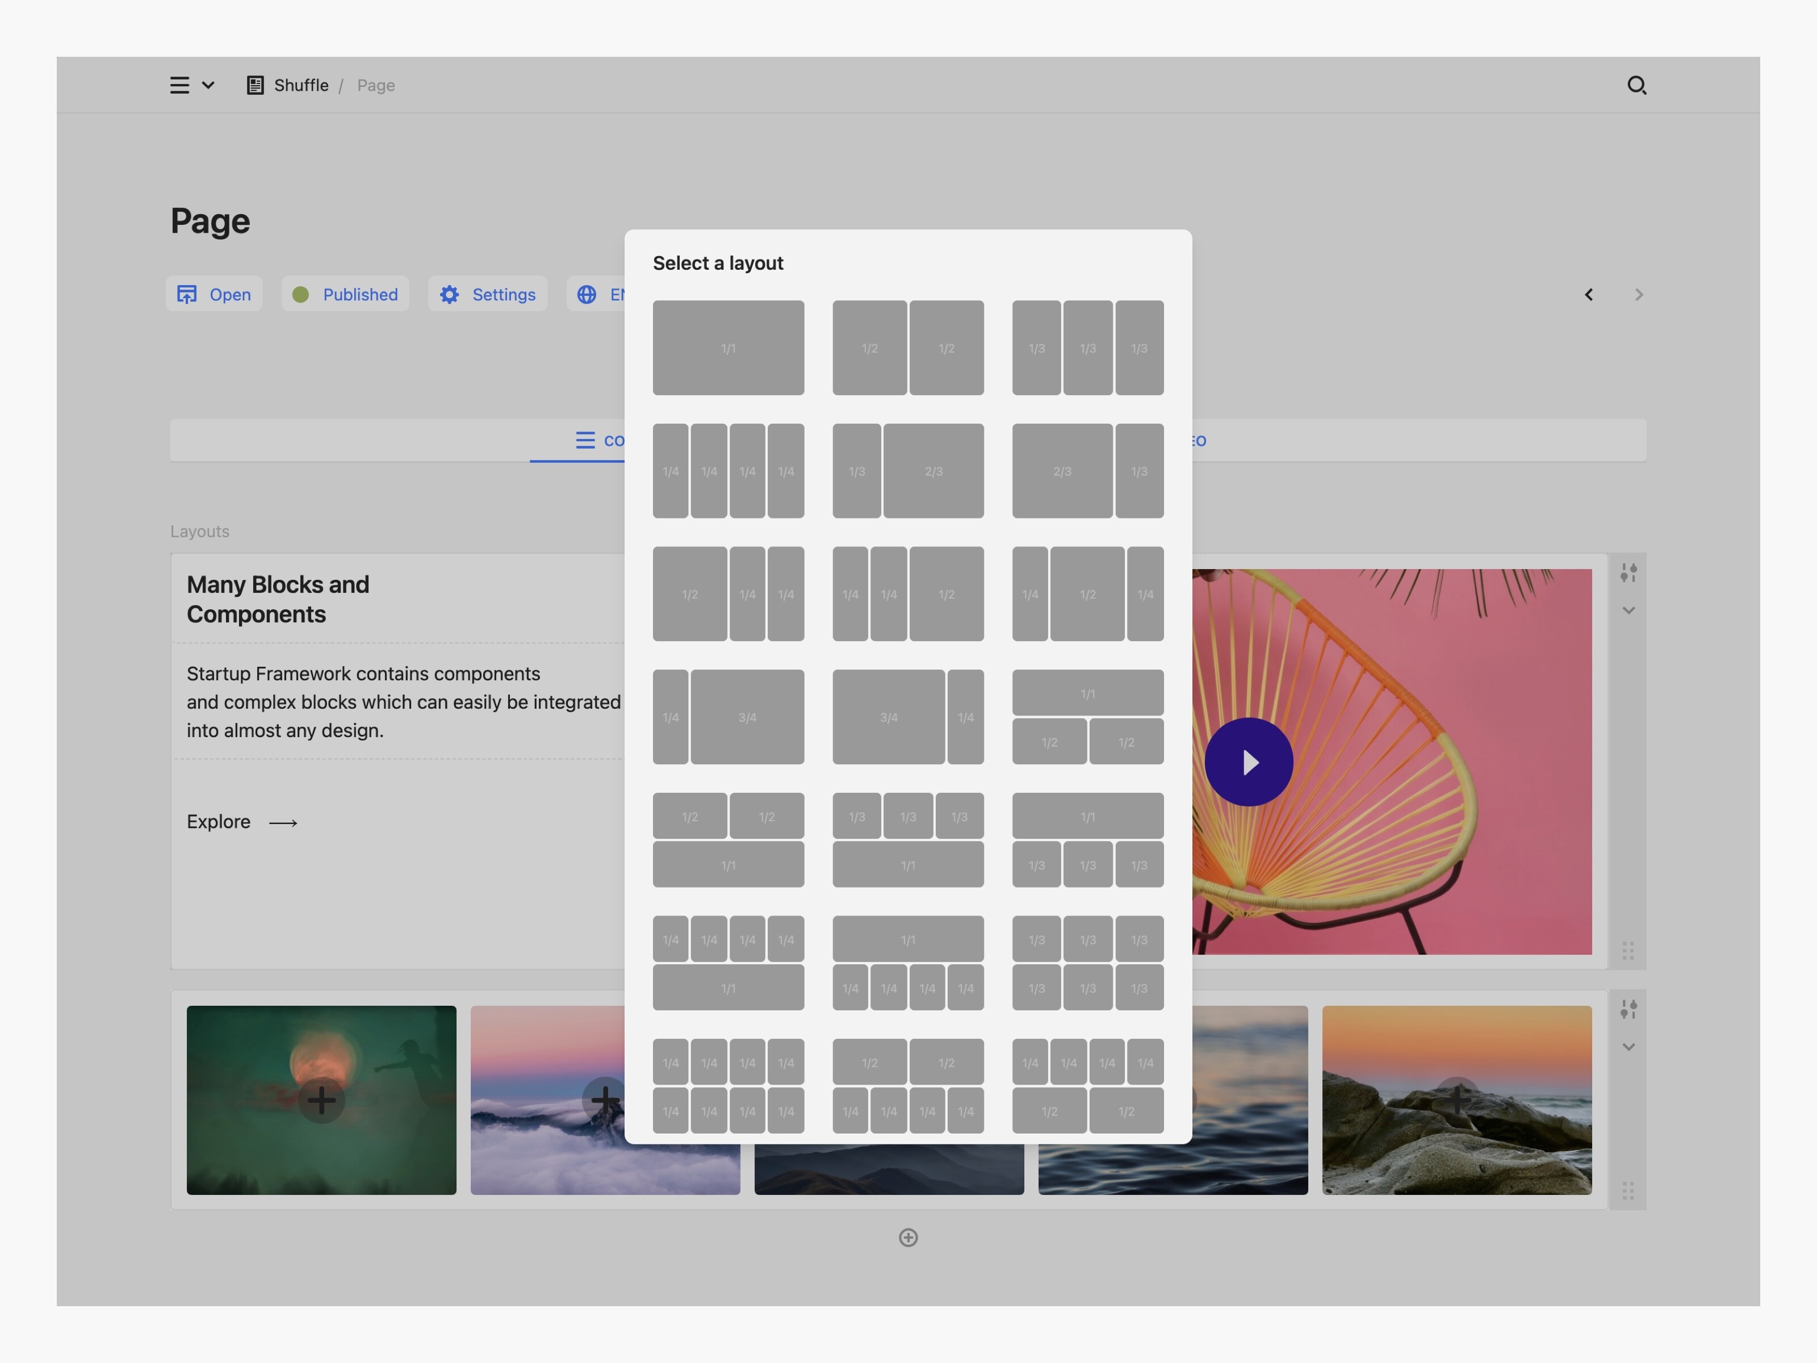Choose the single 1/1 full-width layout

pos(728,348)
